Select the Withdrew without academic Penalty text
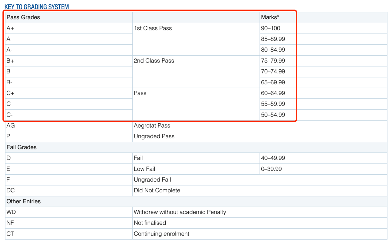389x242 pixels. [180, 212]
